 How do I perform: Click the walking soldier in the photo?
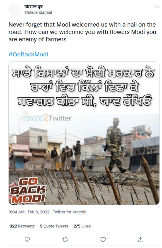114,145
